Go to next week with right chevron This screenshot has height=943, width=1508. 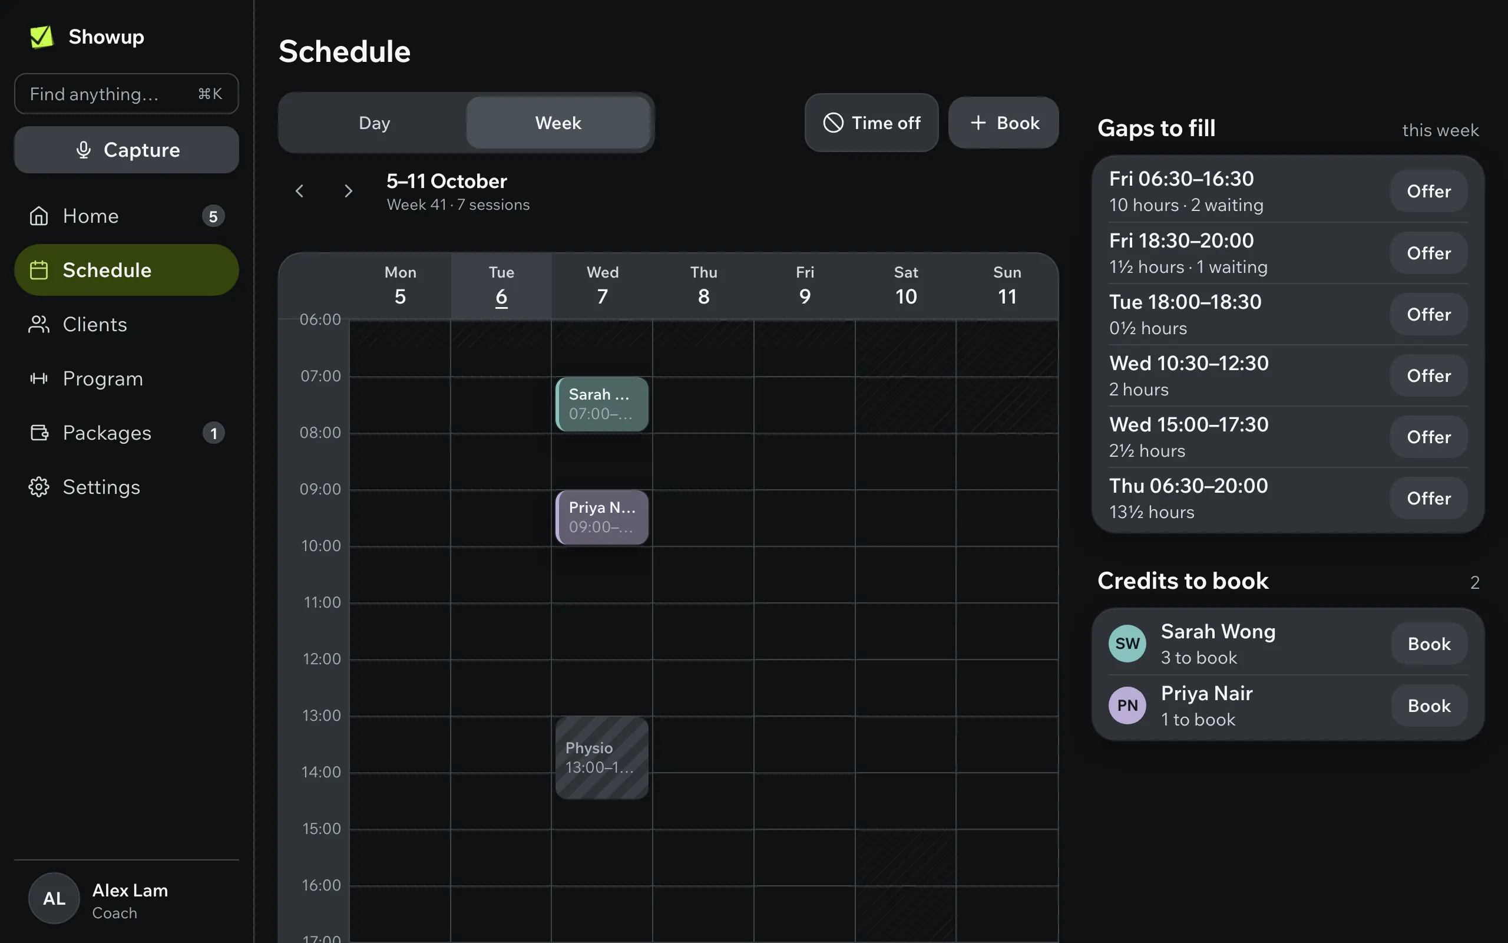pos(348,191)
